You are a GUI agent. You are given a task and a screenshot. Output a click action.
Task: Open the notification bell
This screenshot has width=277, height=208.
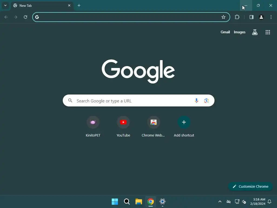pos(269,201)
